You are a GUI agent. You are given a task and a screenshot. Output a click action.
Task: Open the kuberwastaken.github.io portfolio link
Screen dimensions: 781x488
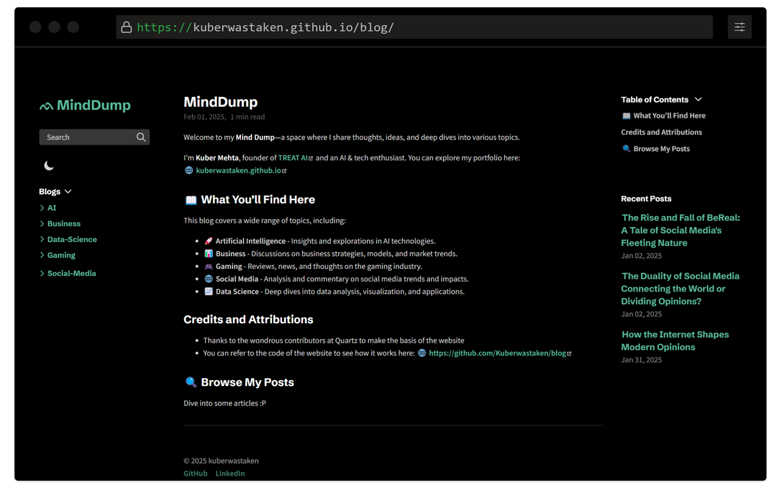click(239, 170)
